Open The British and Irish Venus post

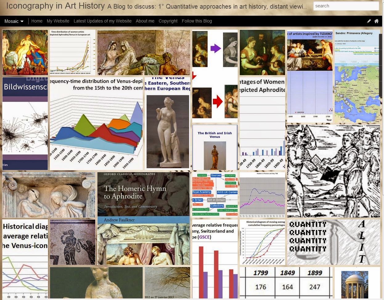[215, 147]
